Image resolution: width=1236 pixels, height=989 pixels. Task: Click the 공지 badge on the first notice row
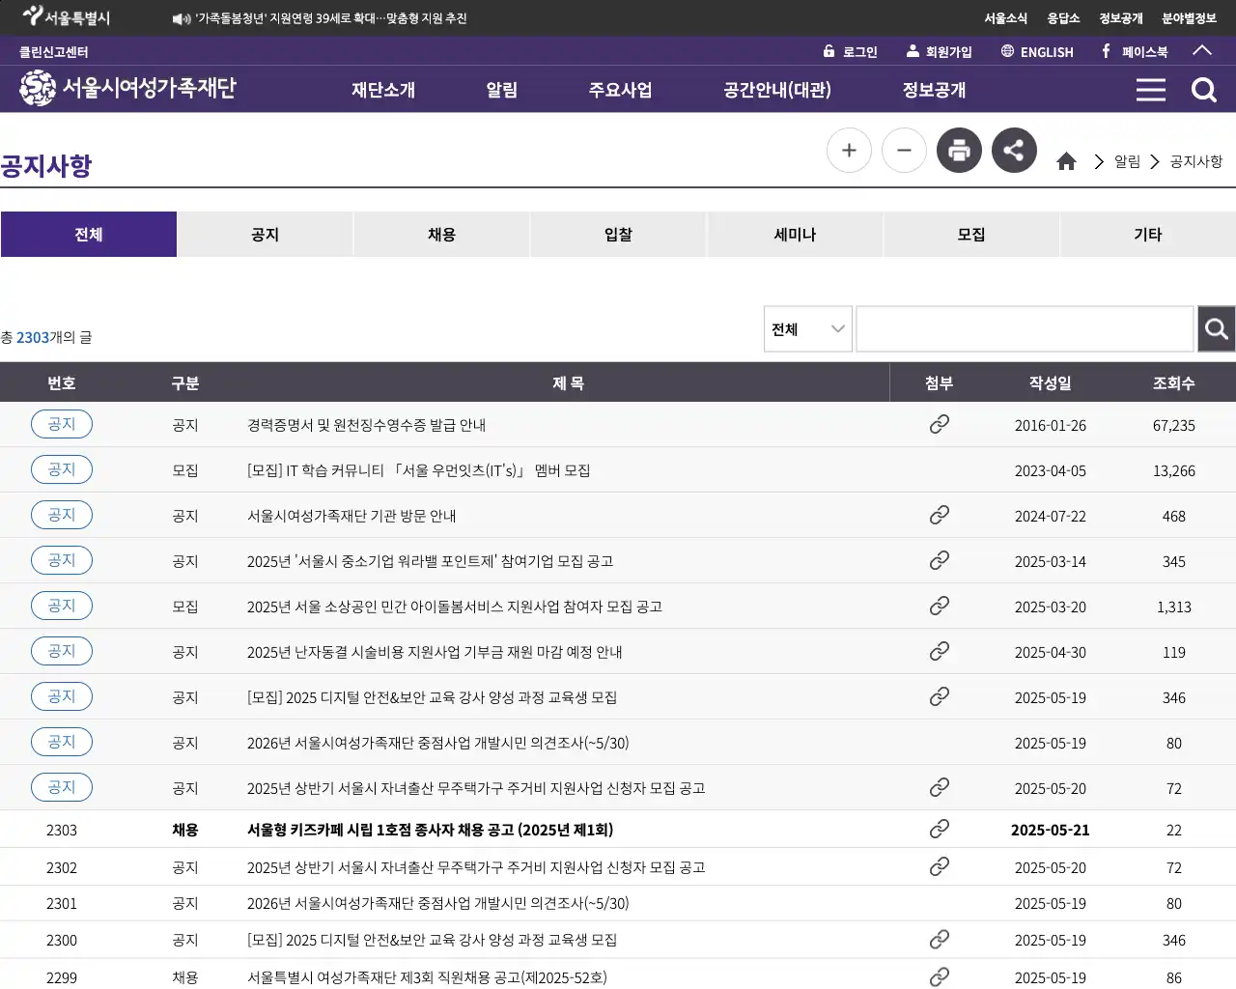(x=61, y=424)
